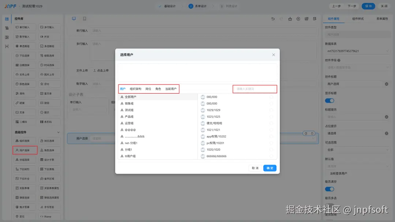The height and width of the screenshot is (222, 395).
Task: Click the undo icon above the canvas
Action: (x=274, y=19)
